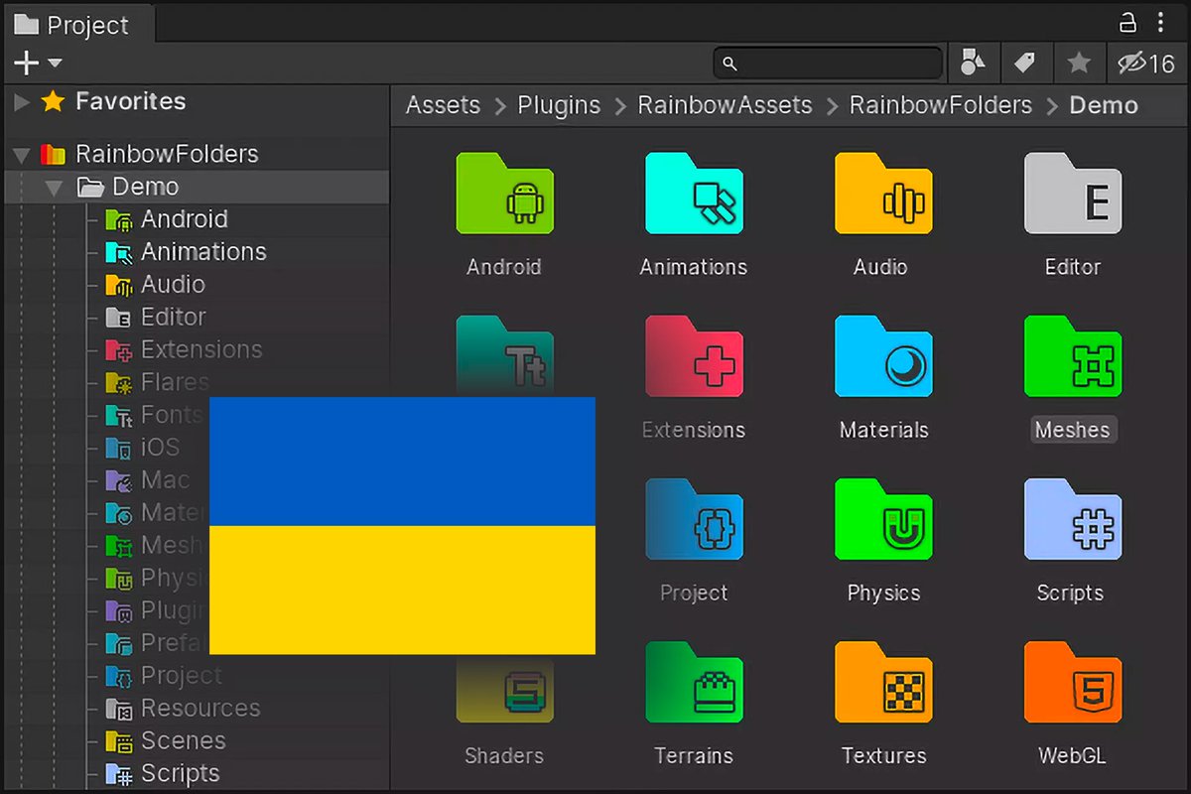Select the Scripts row in the left tree
This screenshot has height=794, width=1191.
[x=197, y=773]
